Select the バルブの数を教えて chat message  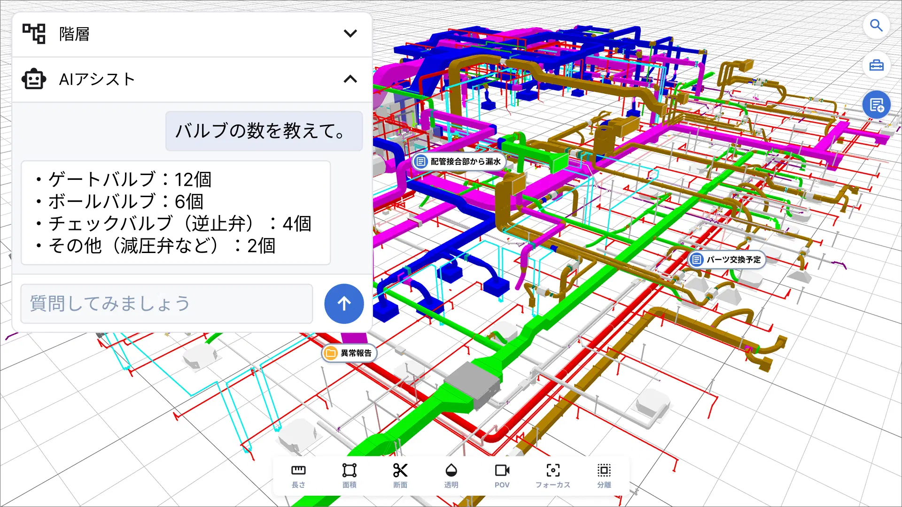click(x=264, y=131)
